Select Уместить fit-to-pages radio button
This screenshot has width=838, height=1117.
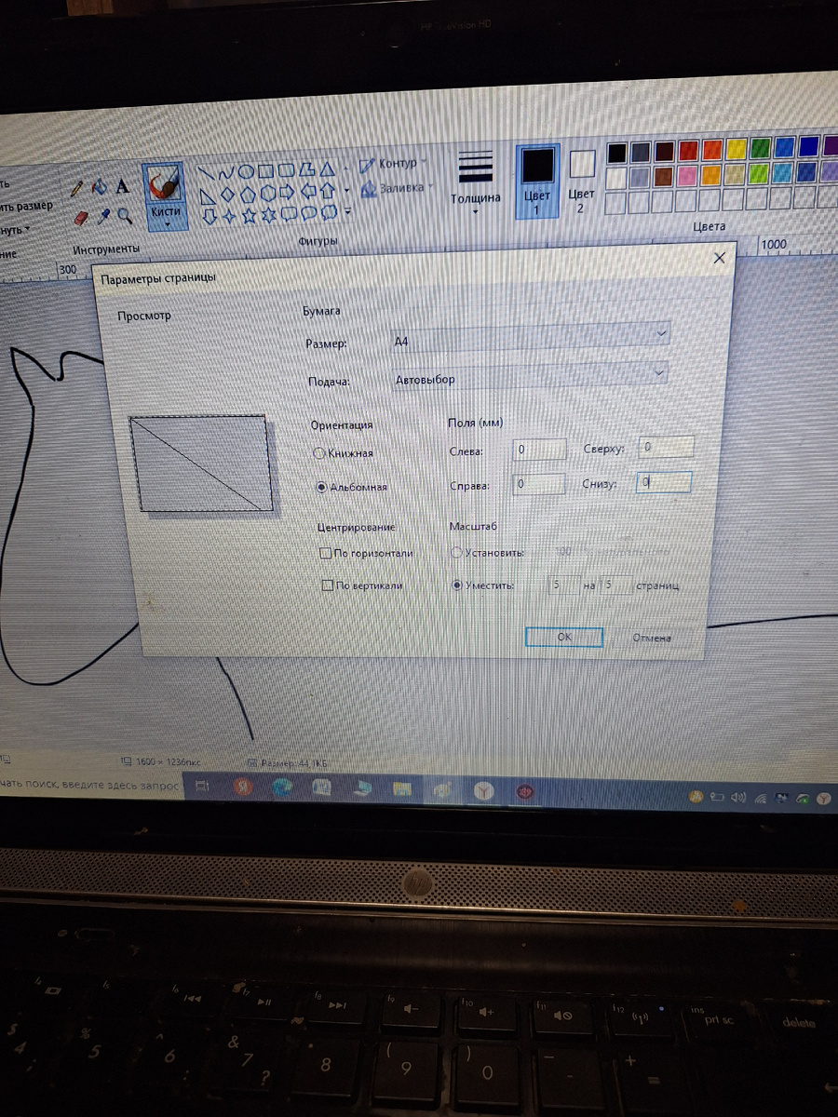[x=457, y=585]
